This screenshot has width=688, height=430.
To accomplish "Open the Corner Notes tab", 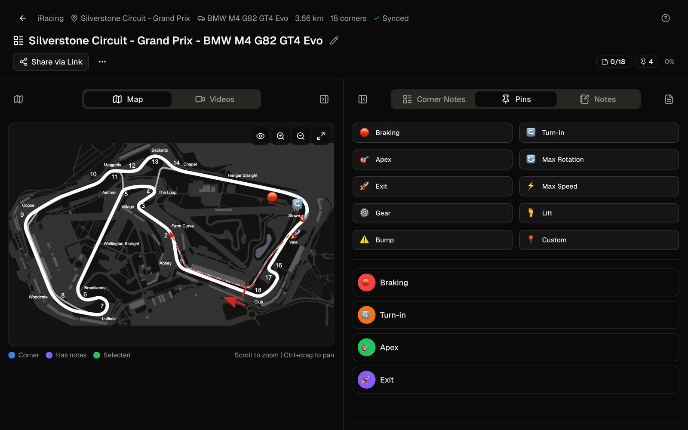I will click(x=434, y=99).
